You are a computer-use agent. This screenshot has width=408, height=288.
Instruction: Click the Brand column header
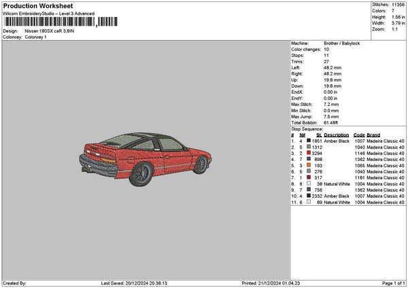(x=373, y=134)
